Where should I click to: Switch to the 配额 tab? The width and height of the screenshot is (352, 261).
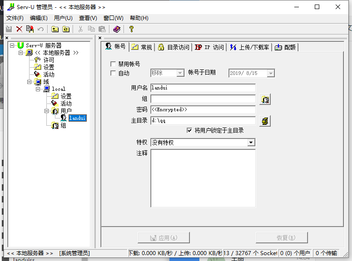[285, 47]
